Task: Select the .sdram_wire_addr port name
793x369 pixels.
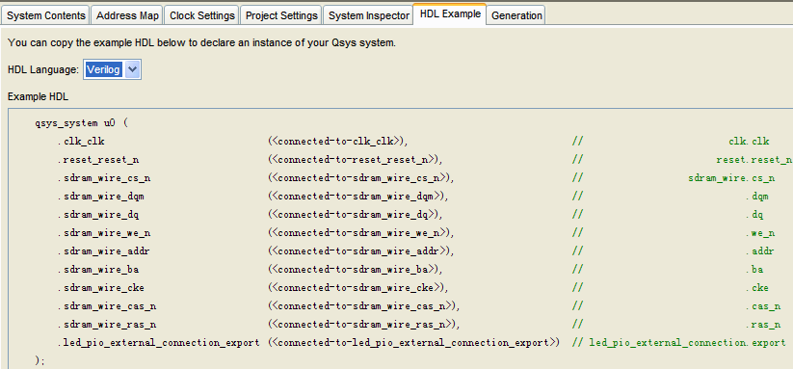Action: (x=104, y=251)
